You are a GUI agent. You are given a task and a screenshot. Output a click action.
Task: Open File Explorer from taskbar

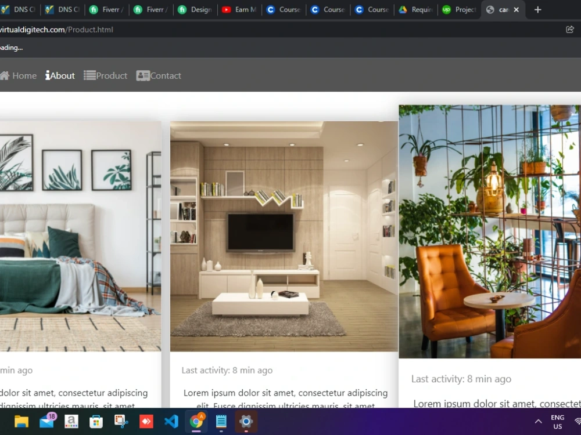21,421
